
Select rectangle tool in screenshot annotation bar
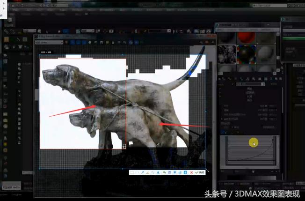click(132, 172)
